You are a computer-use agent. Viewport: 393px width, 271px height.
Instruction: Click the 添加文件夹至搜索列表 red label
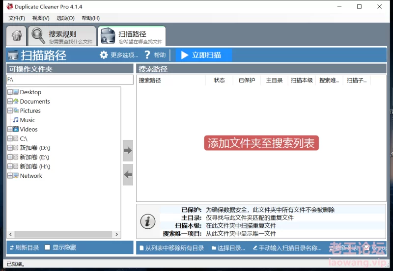[261, 143]
